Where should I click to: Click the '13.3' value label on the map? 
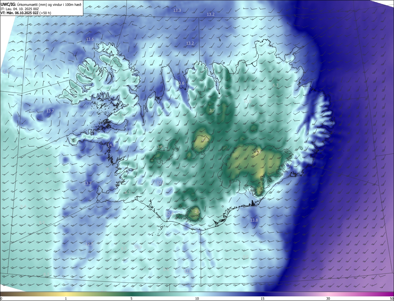(x=177, y=10)
